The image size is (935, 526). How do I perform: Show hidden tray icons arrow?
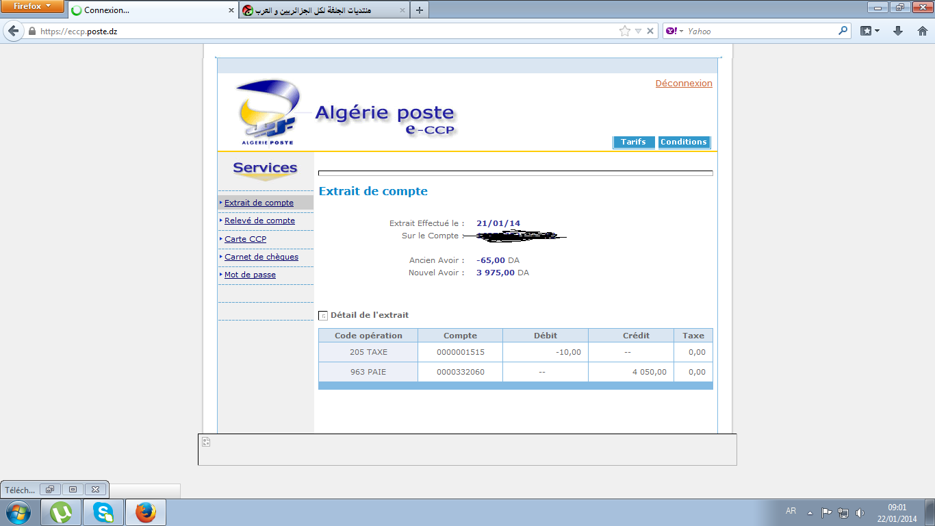point(810,512)
